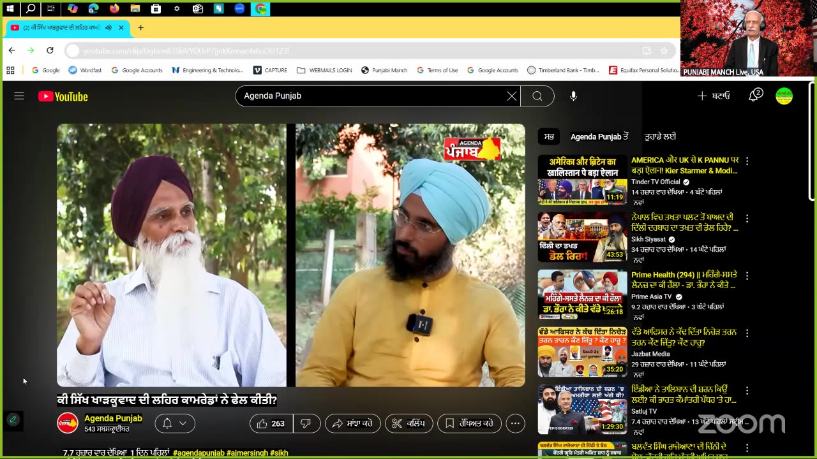The image size is (817, 459).
Task: Submit search with the magnifier button
Action: (537, 96)
